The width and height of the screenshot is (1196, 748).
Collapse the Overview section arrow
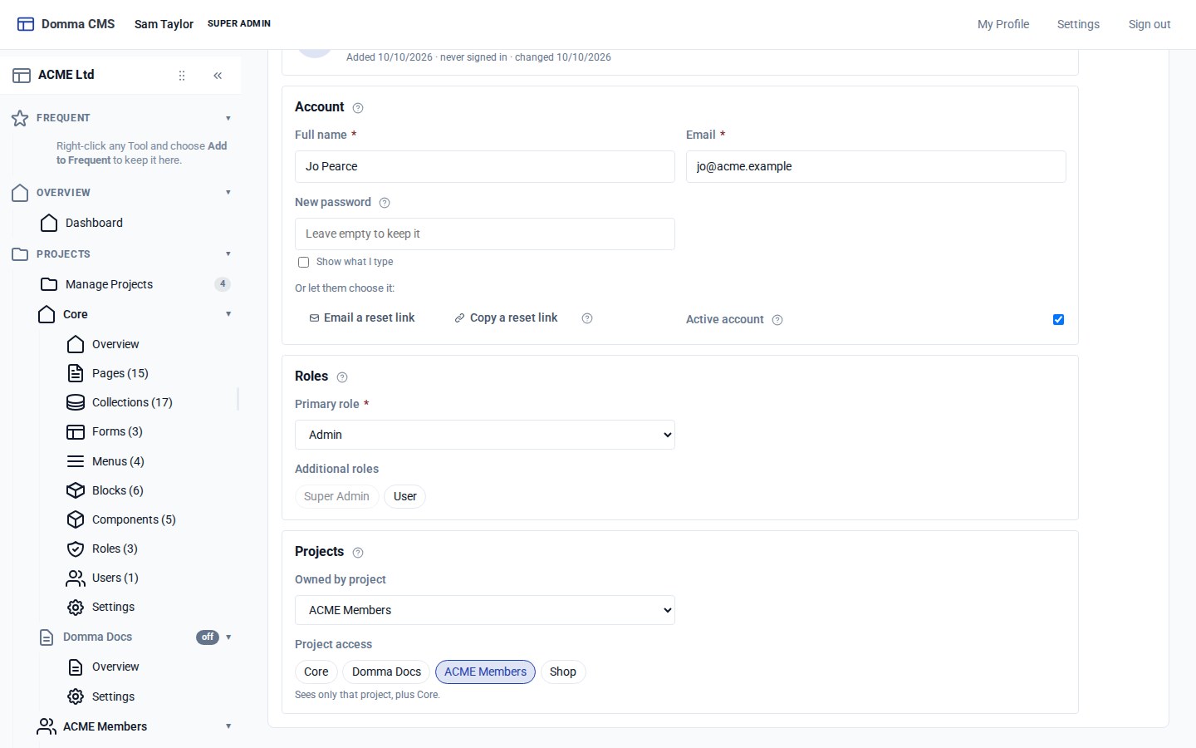(228, 193)
